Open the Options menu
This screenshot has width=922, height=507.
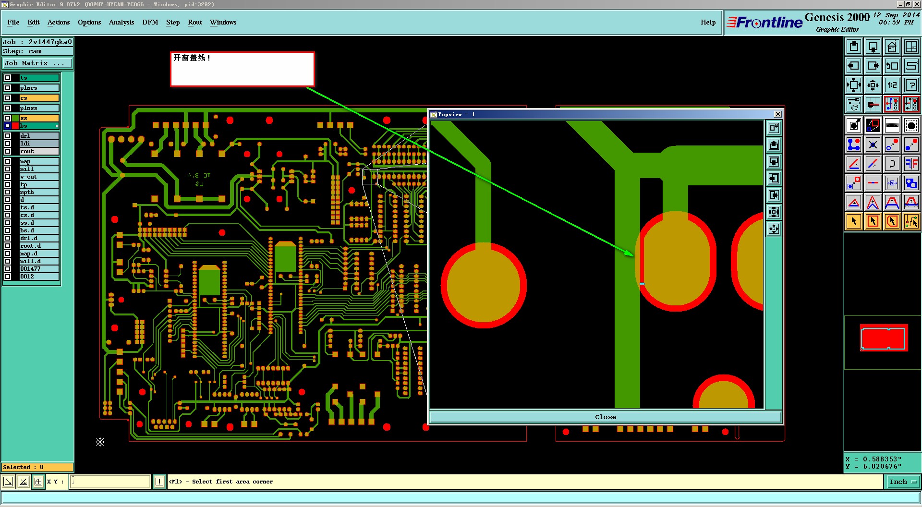coord(89,22)
